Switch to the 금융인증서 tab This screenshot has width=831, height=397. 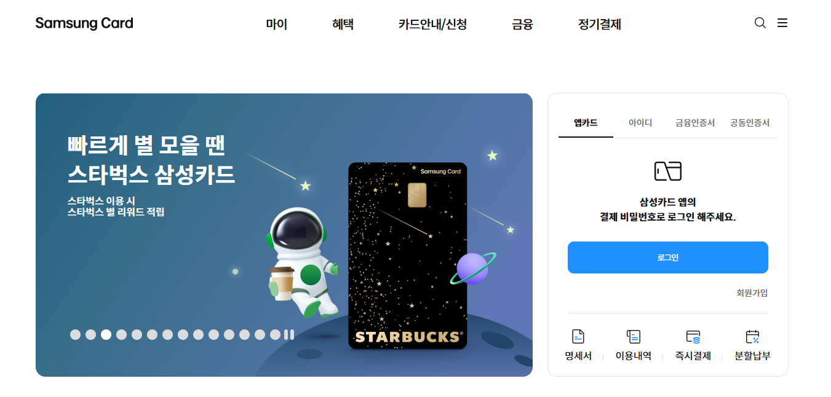click(695, 123)
